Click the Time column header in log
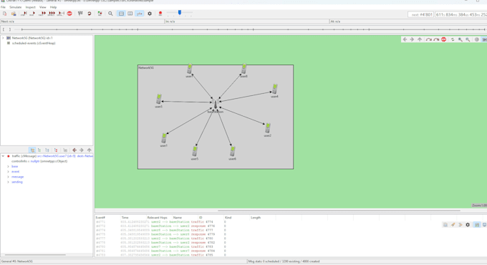Viewport: 487px width, 265px height. tap(125, 218)
